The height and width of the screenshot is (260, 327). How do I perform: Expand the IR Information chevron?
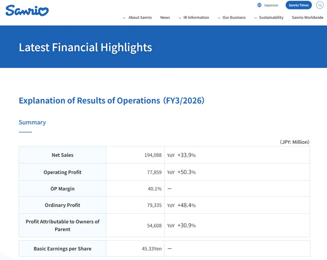pyautogui.click(x=180, y=18)
